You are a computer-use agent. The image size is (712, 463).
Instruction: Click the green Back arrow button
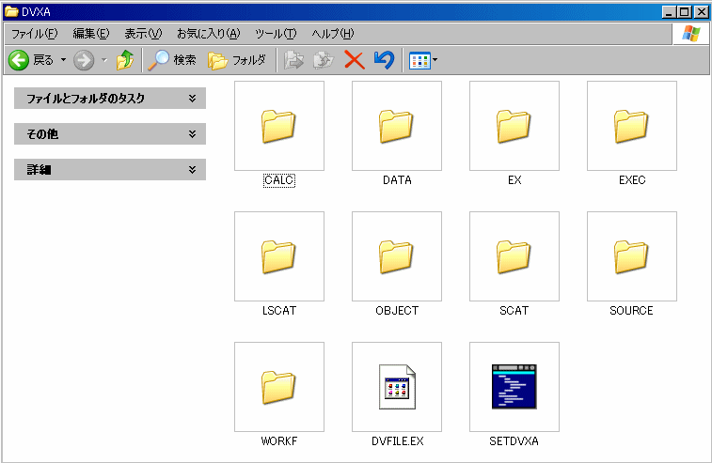click(x=19, y=60)
